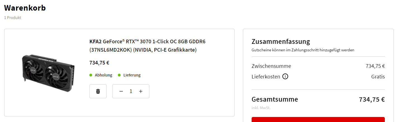
Task: Click the Zwischensumme label
Action: [x=271, y=66]
